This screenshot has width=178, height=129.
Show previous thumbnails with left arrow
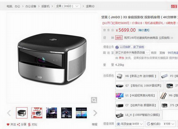pyautogui.click(x=9, y=113)
